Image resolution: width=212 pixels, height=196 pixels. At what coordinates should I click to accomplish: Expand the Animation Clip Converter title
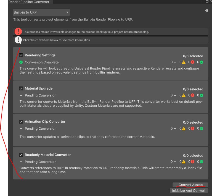[x=45, y=122]
